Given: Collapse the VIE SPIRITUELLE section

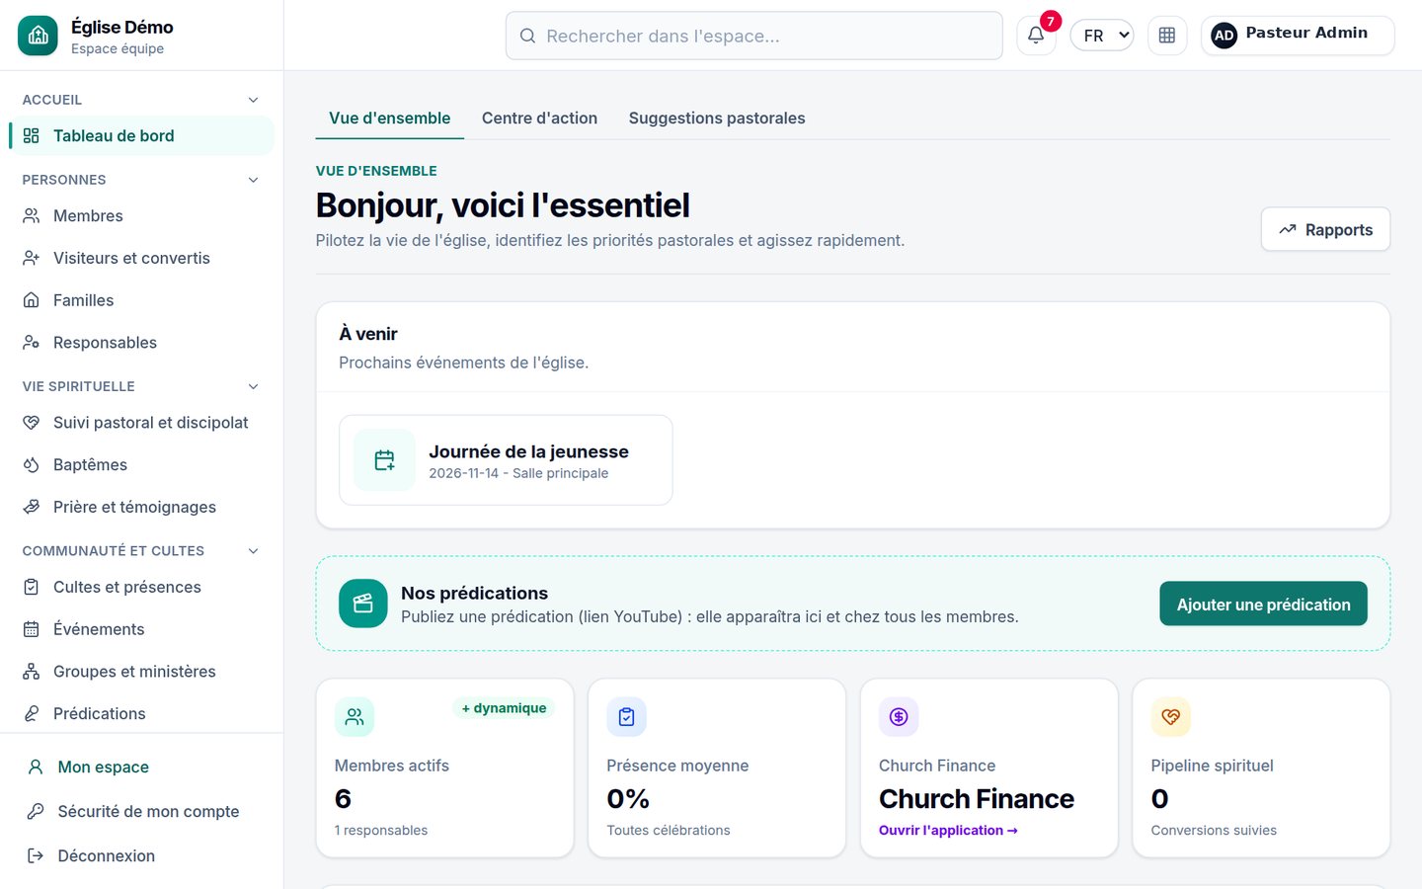Looking at the screenshot, I should coord(254,386).
